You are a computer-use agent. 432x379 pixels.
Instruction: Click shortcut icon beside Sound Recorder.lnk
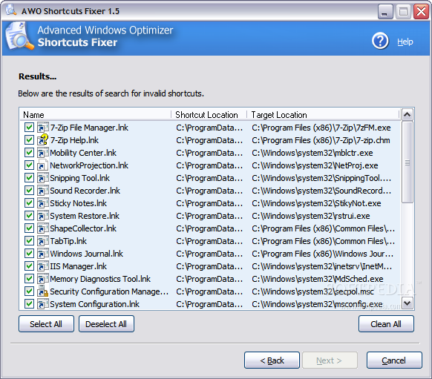[43, 191]
